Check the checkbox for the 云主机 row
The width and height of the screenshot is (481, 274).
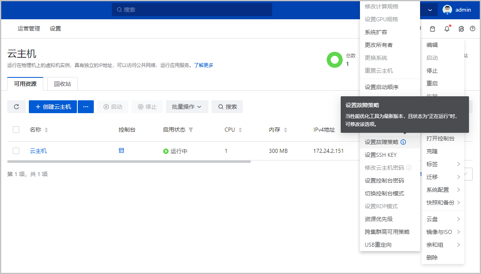click(16, 151)
